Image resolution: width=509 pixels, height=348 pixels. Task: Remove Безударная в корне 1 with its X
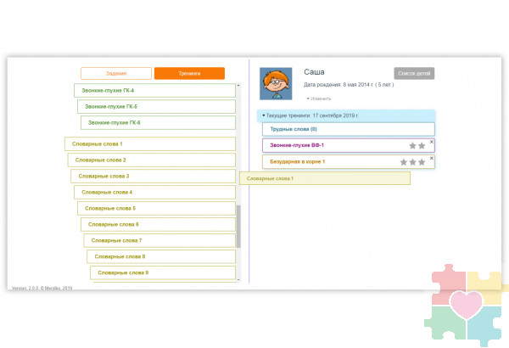pyautogui.click(x=431, y=158)
